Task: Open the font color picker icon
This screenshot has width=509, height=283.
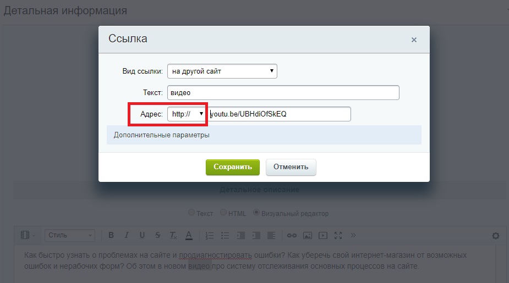Action: tap(189, 235)
